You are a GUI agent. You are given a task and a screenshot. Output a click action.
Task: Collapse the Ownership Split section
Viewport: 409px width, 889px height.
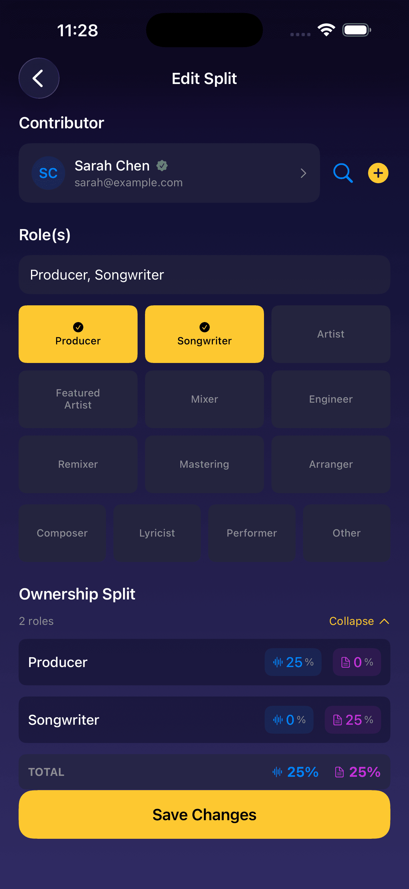coord(359,621)
